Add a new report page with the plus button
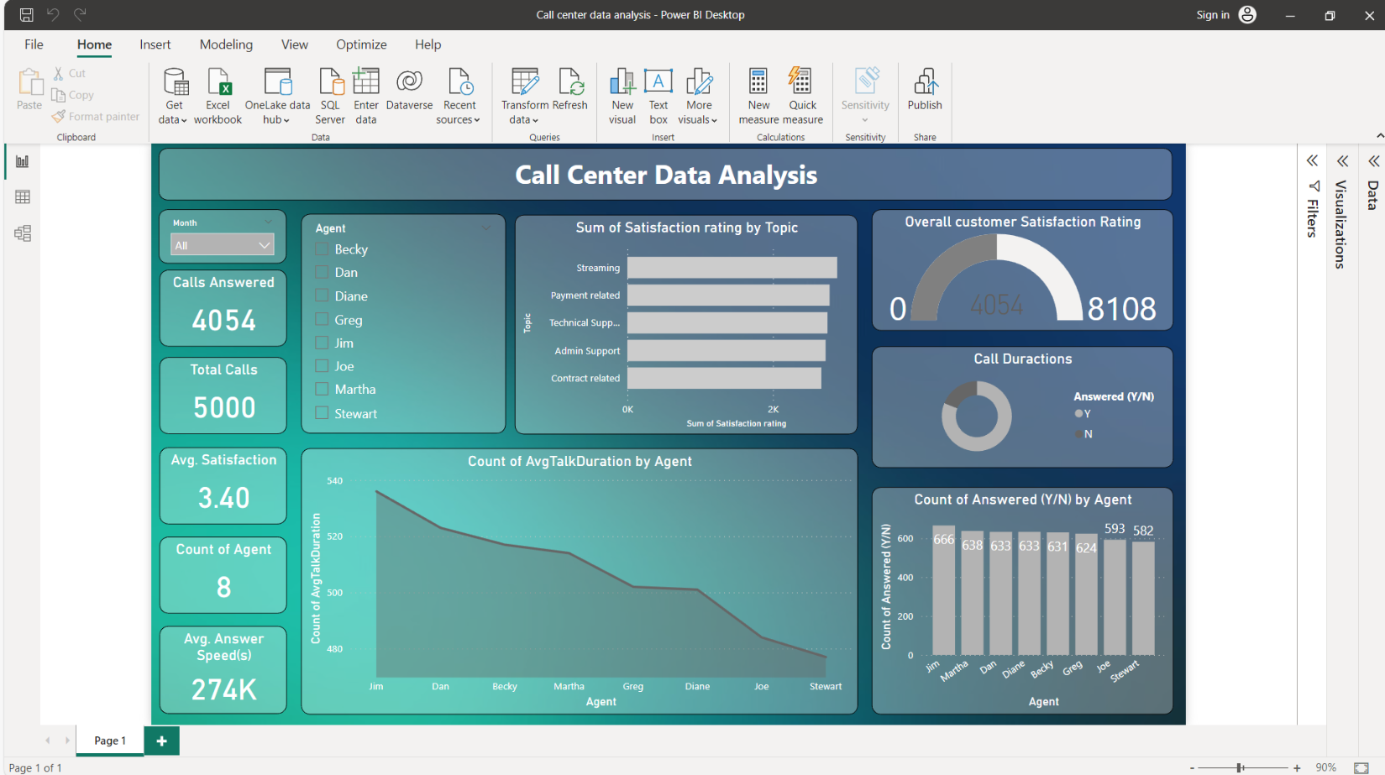The height and width of the screenshot is (775, 1385). point(161,740)
